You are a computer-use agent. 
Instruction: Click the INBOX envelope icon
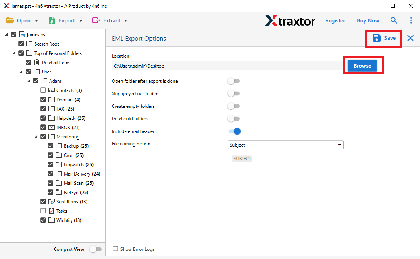[x=51, y=127]
